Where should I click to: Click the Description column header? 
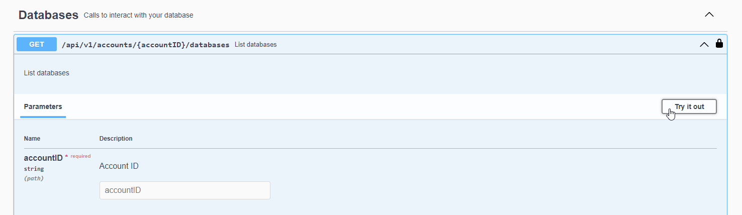click(x=116, y=138)
